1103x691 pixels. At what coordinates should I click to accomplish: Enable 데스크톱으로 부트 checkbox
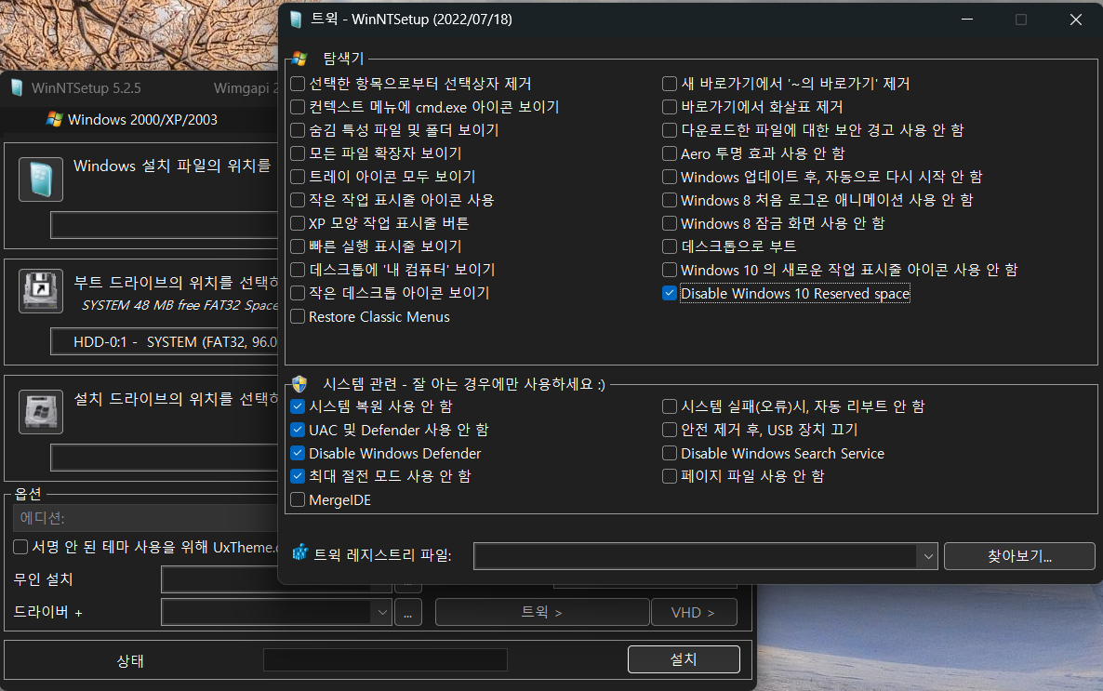coord(670,246)
